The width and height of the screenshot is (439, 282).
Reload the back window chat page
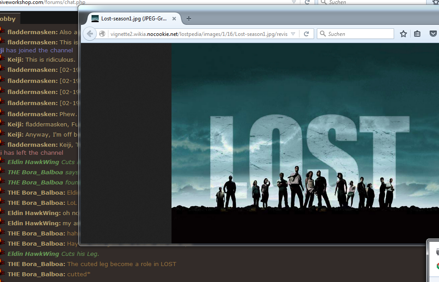coord(307,2)
